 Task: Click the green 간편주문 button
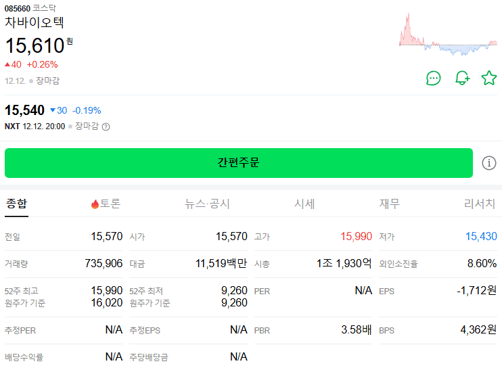tap(239, 162)
